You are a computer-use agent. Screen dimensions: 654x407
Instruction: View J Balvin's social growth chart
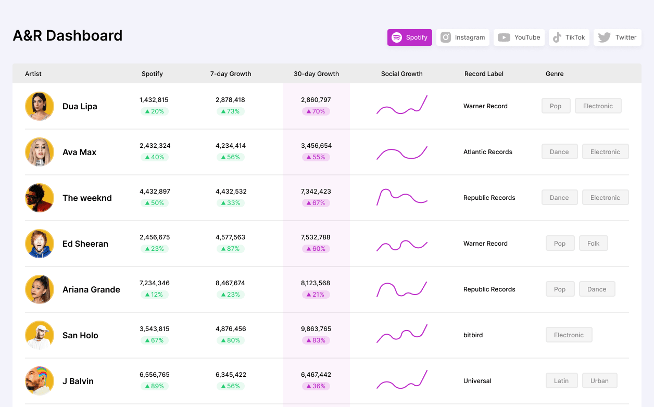(x=402, y=380)
